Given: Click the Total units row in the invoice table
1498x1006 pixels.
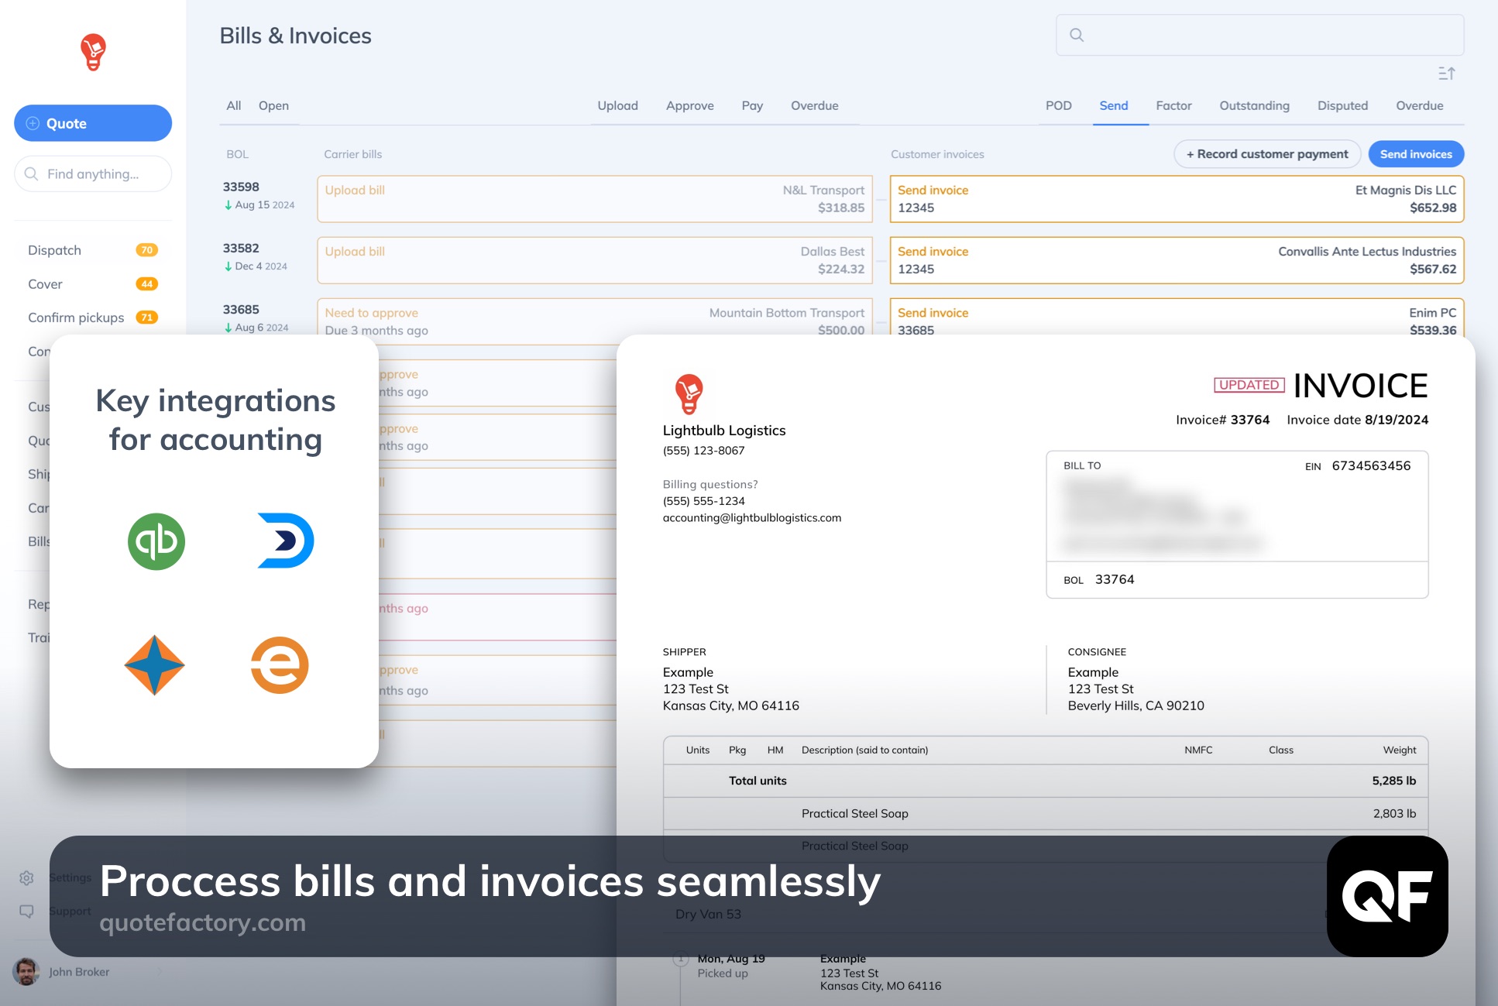Looking at the screenshot, I should tap(1046, 781).
